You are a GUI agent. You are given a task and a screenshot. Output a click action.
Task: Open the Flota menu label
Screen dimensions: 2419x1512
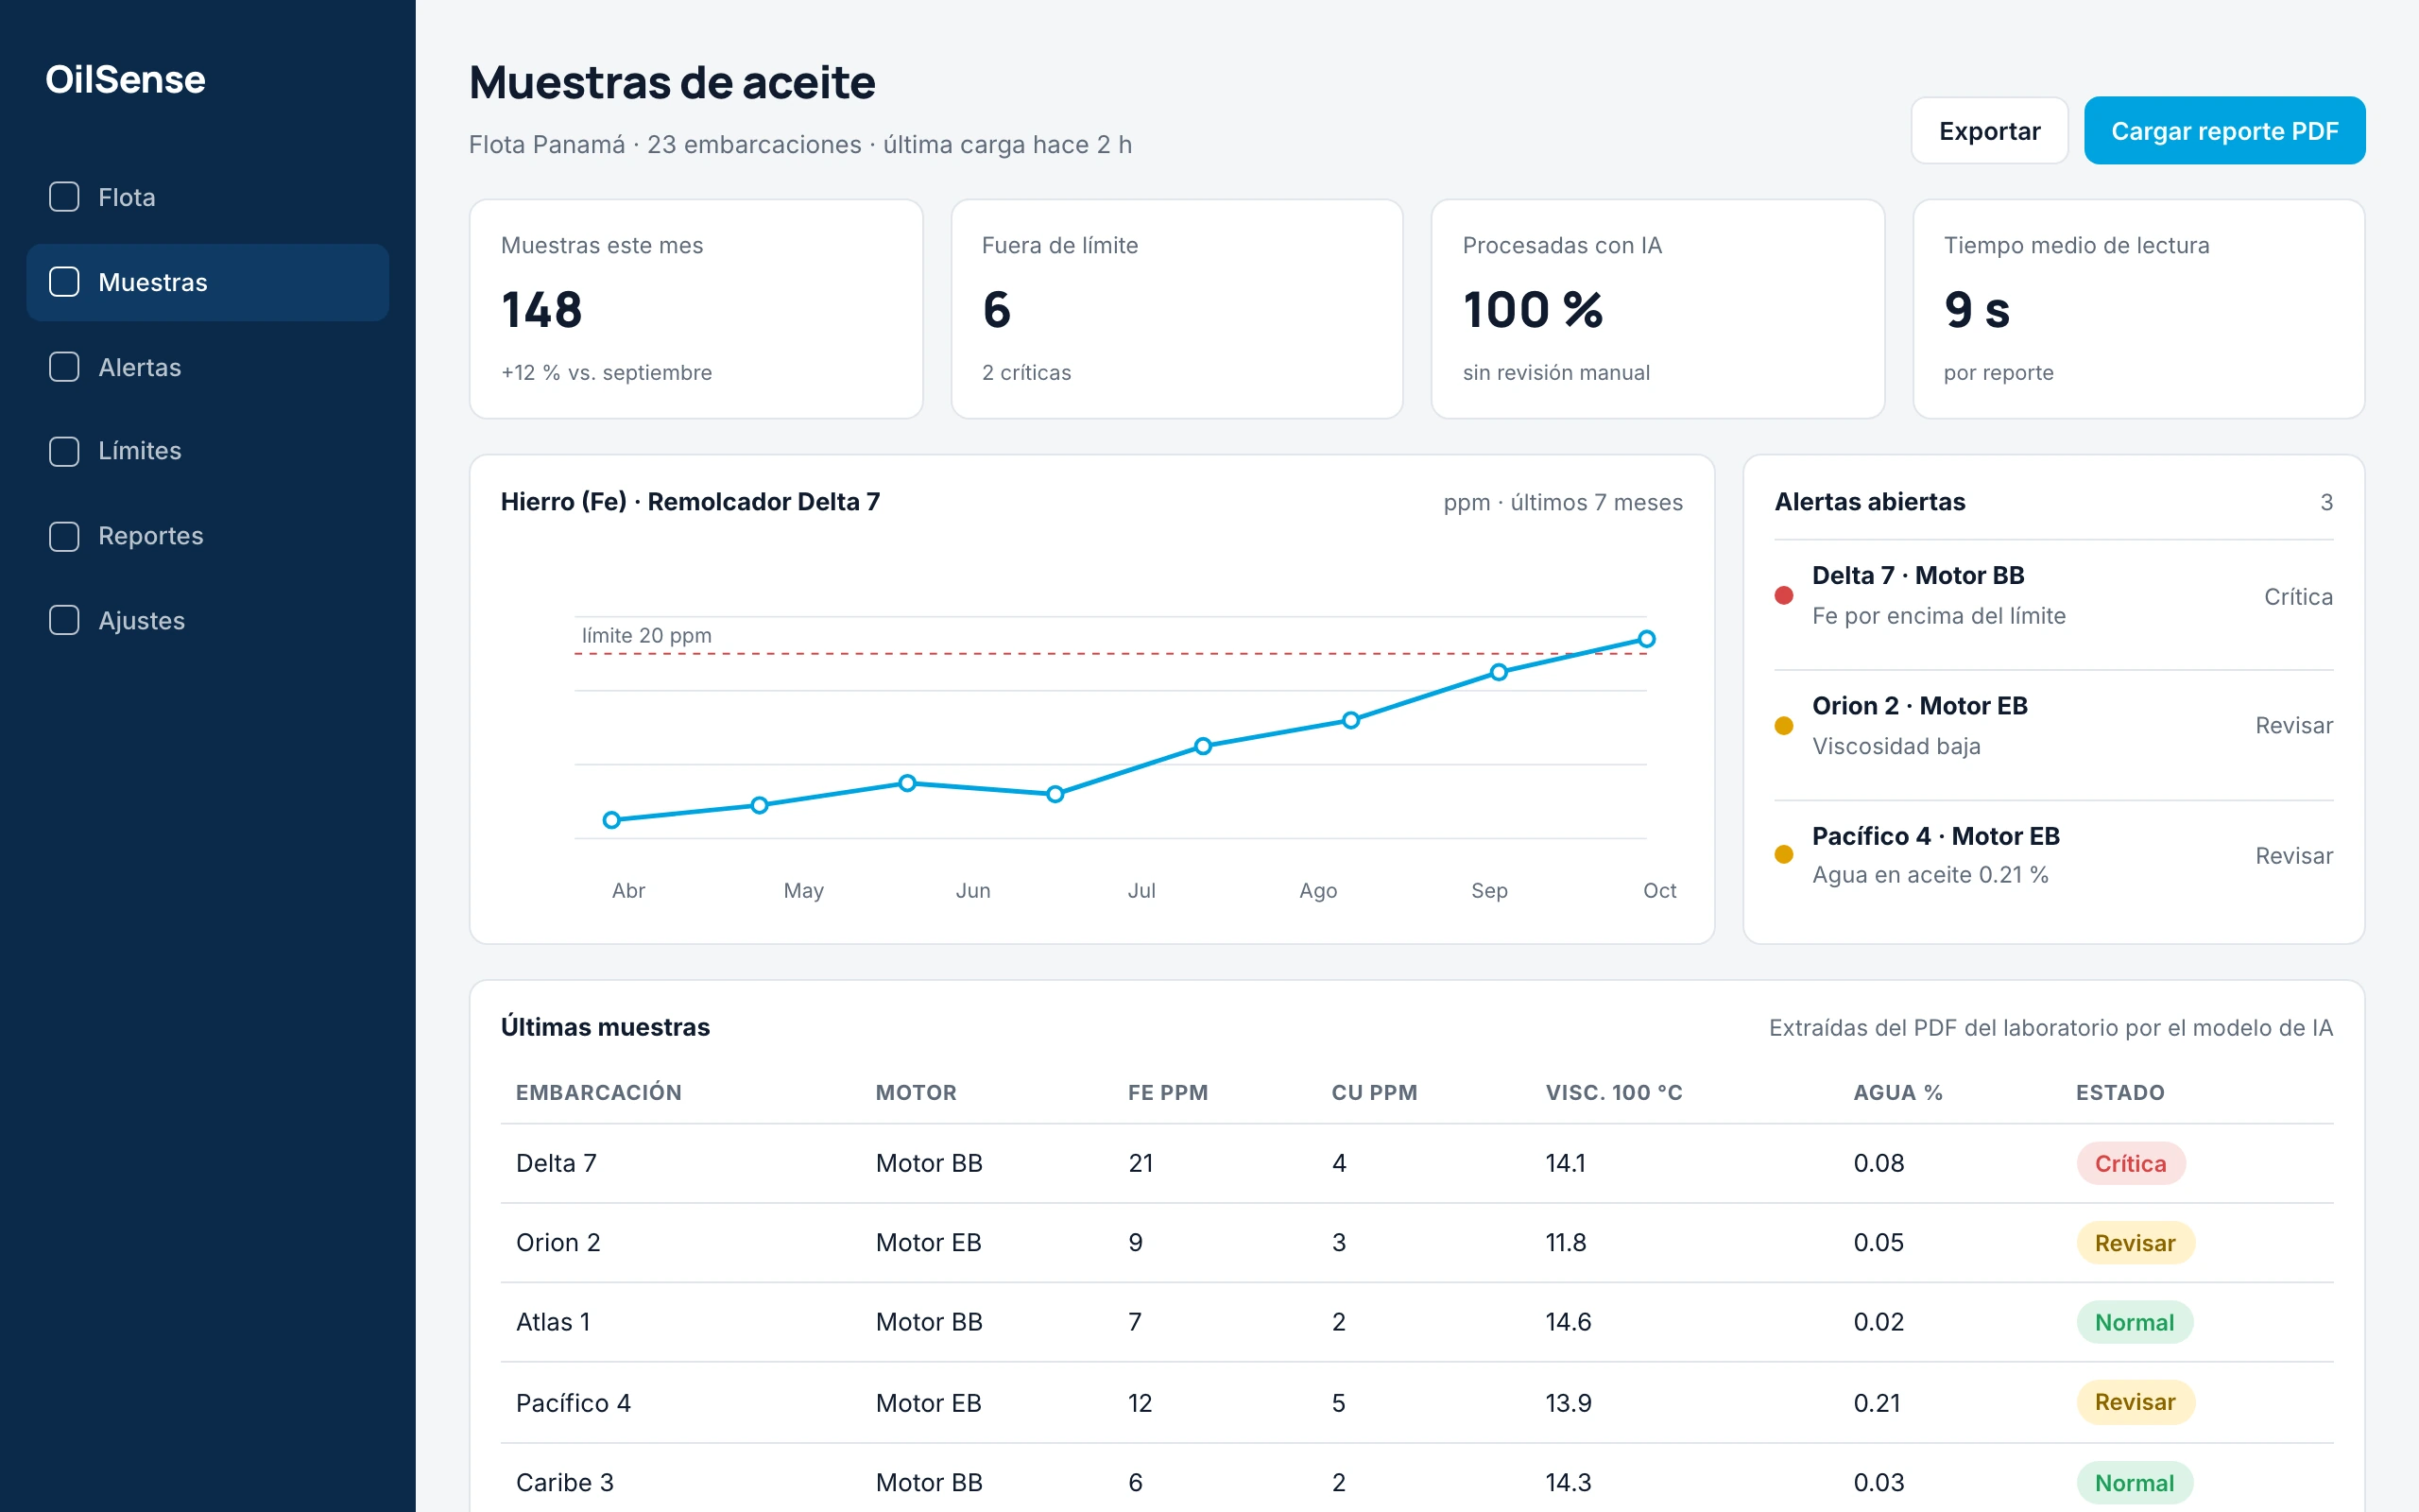point(127,197)
